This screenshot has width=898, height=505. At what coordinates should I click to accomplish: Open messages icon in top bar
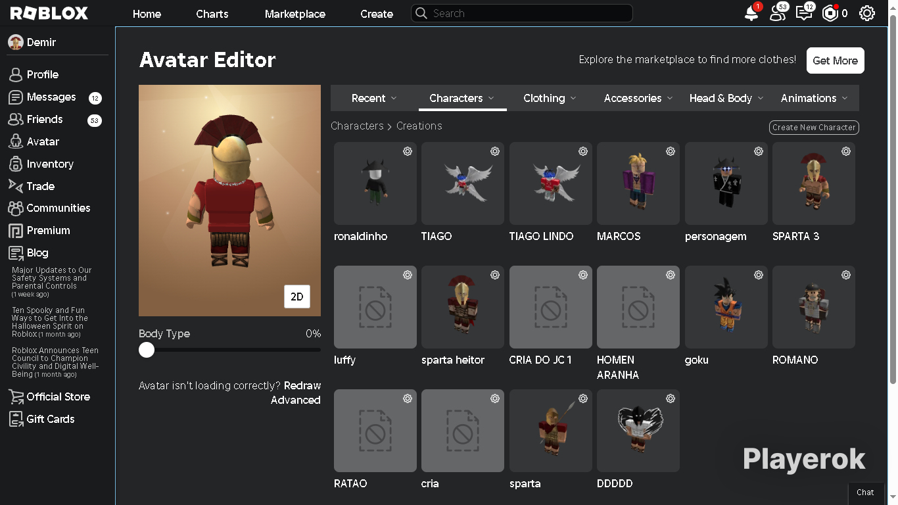pyautogui.click(x=804, y=13)
